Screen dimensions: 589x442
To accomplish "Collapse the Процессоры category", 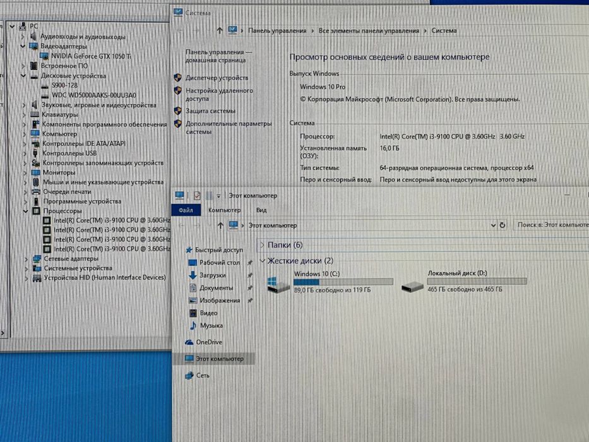I will (25, 212).
